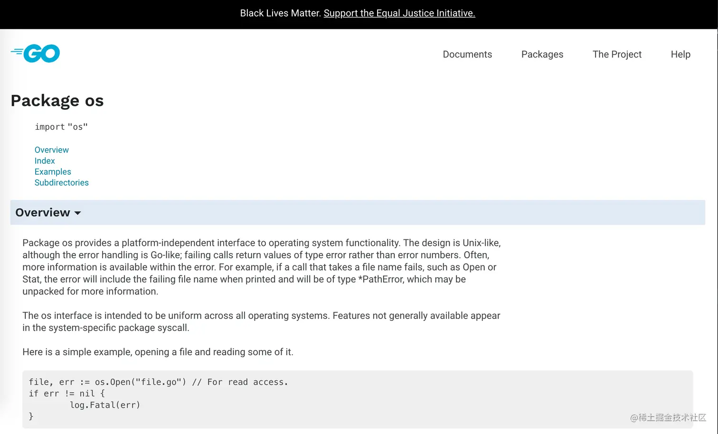Jump to the Overview section link

(x=52, y=150)
